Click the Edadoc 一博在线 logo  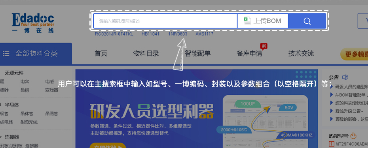(33, 23)
